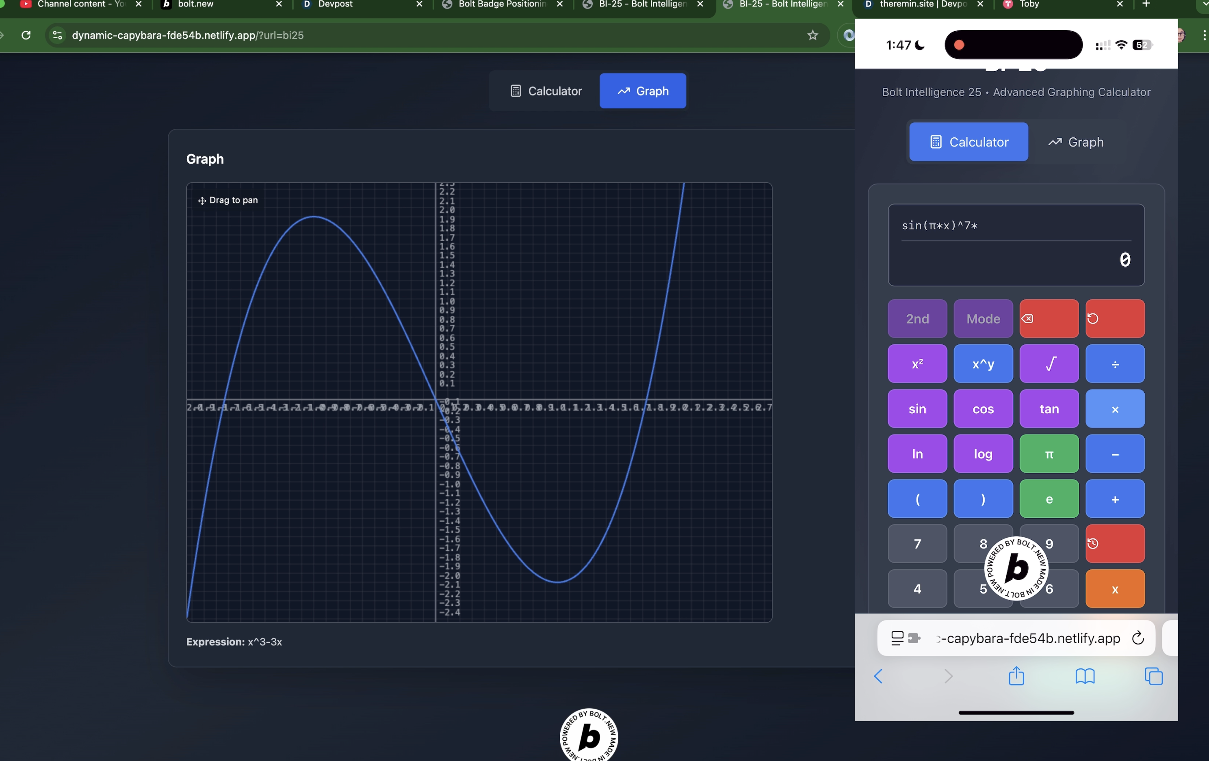
Task: Click the Chrome address bar URL
Action: (x=187, y=35)
